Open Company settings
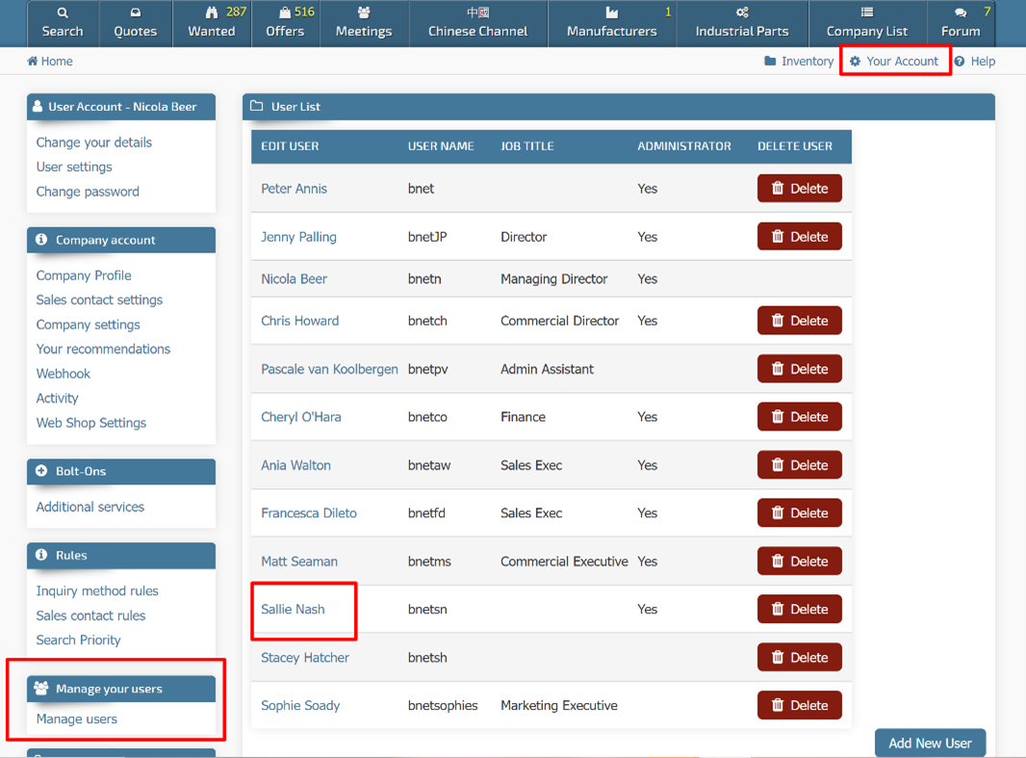The height and width of the screenshot is (758, 1026). [88, 325]
